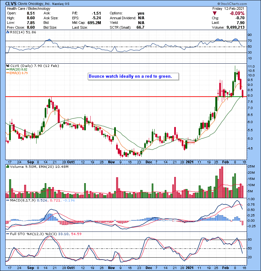The width and height of the screenshot is (261, 271).
Task: Click the bar icon beside the Volume label
Action: (8, 167)
